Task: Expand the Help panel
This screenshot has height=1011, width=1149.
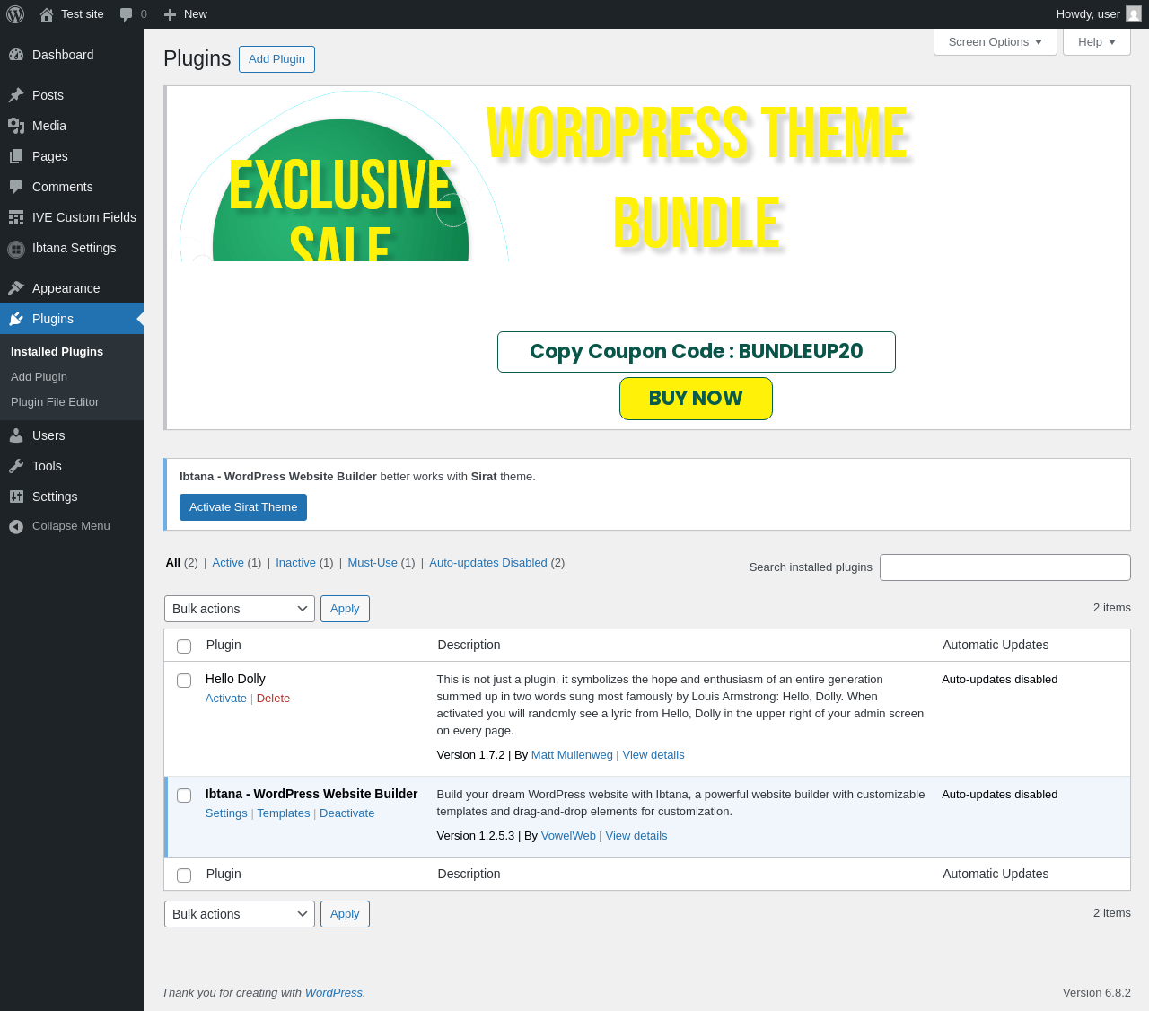Action: (1097, 42)
